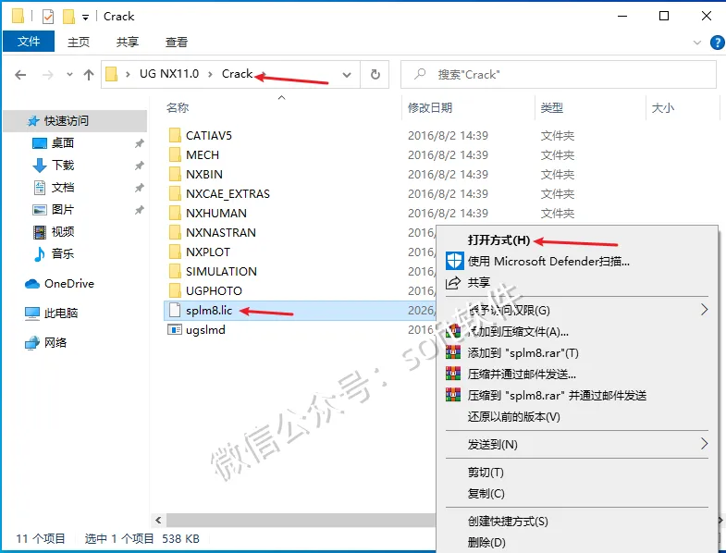The image size is (726, 553).
Task: Refresh the Crack folder view
Action: 375,75
